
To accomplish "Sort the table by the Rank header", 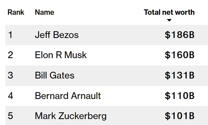I will pos(16,12).
